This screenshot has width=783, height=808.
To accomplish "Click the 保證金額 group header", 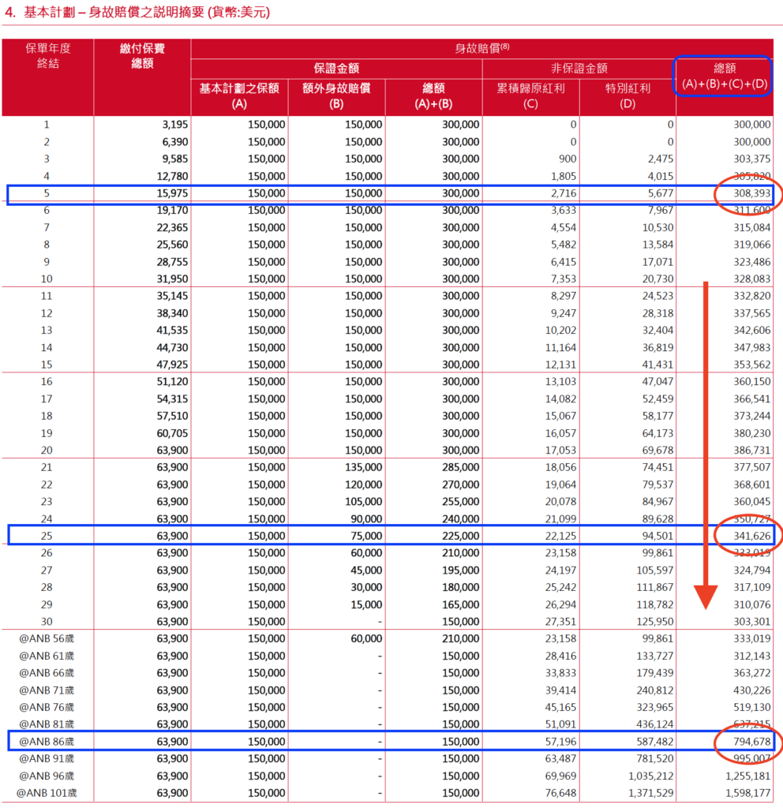I will pos(336,69).
